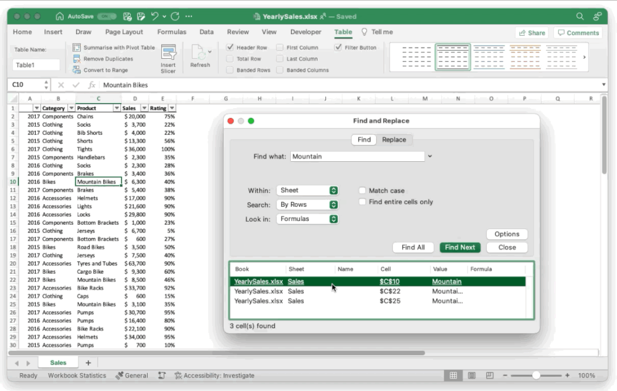The height and width of the screenshot is (391, 617).
Task: Open the Look in dropdown set to Formulas
Action: [308, 219]
